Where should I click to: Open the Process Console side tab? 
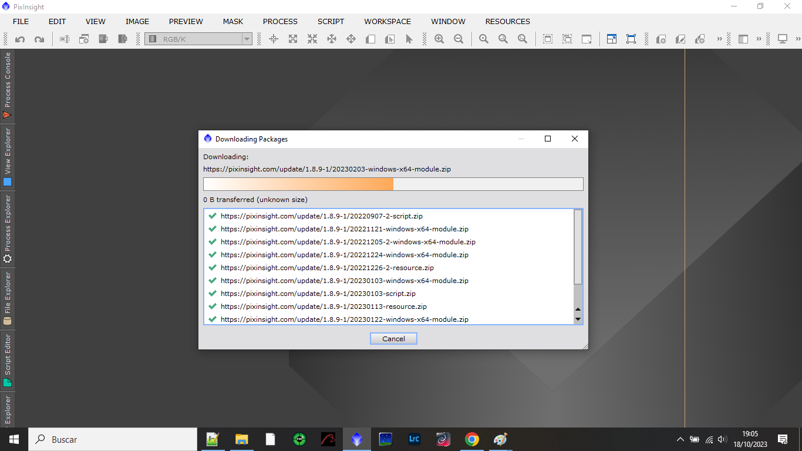coord(8,86)
